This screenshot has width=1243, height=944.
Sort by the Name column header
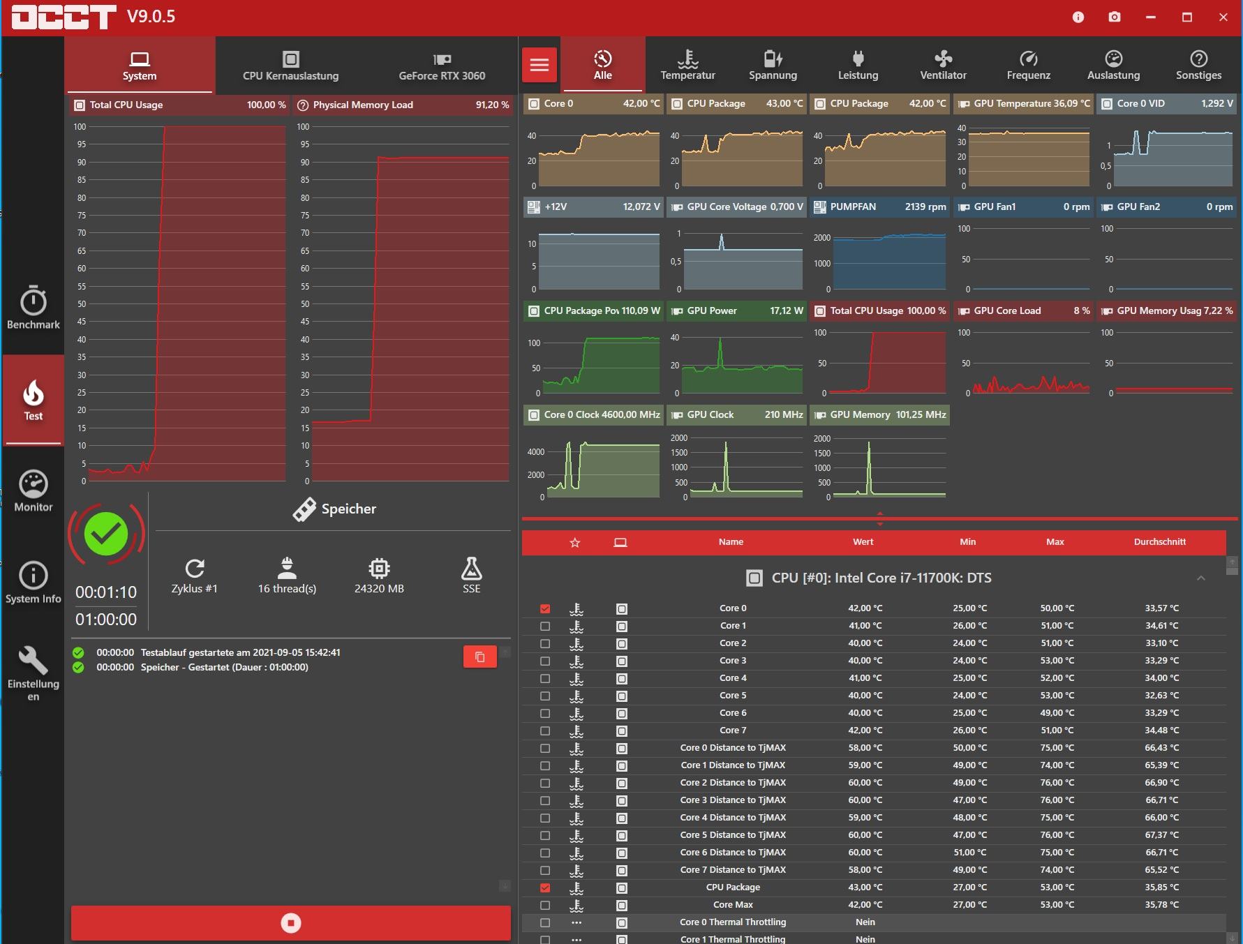coord(731,542)
